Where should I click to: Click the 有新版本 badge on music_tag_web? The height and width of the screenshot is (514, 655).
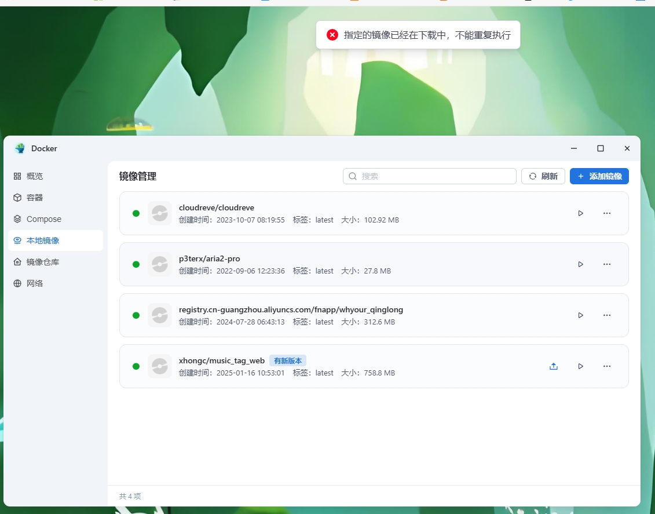(x=288, y=360)
